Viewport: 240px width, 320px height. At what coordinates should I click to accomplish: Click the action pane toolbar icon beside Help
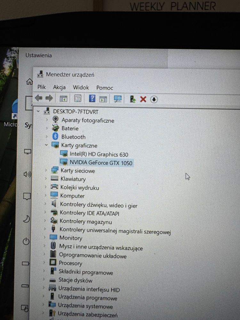[103, 99]
